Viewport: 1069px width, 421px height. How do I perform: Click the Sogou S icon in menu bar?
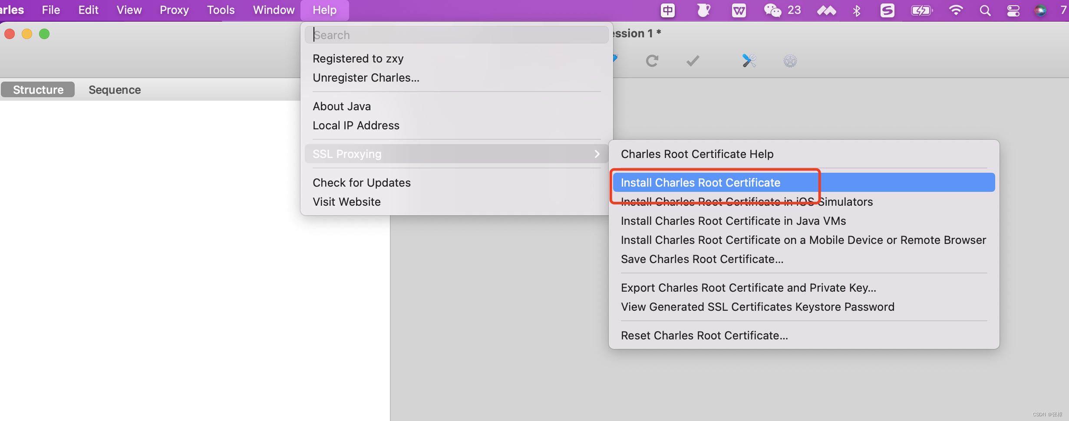pyautogui.click(x=888, y=10)
